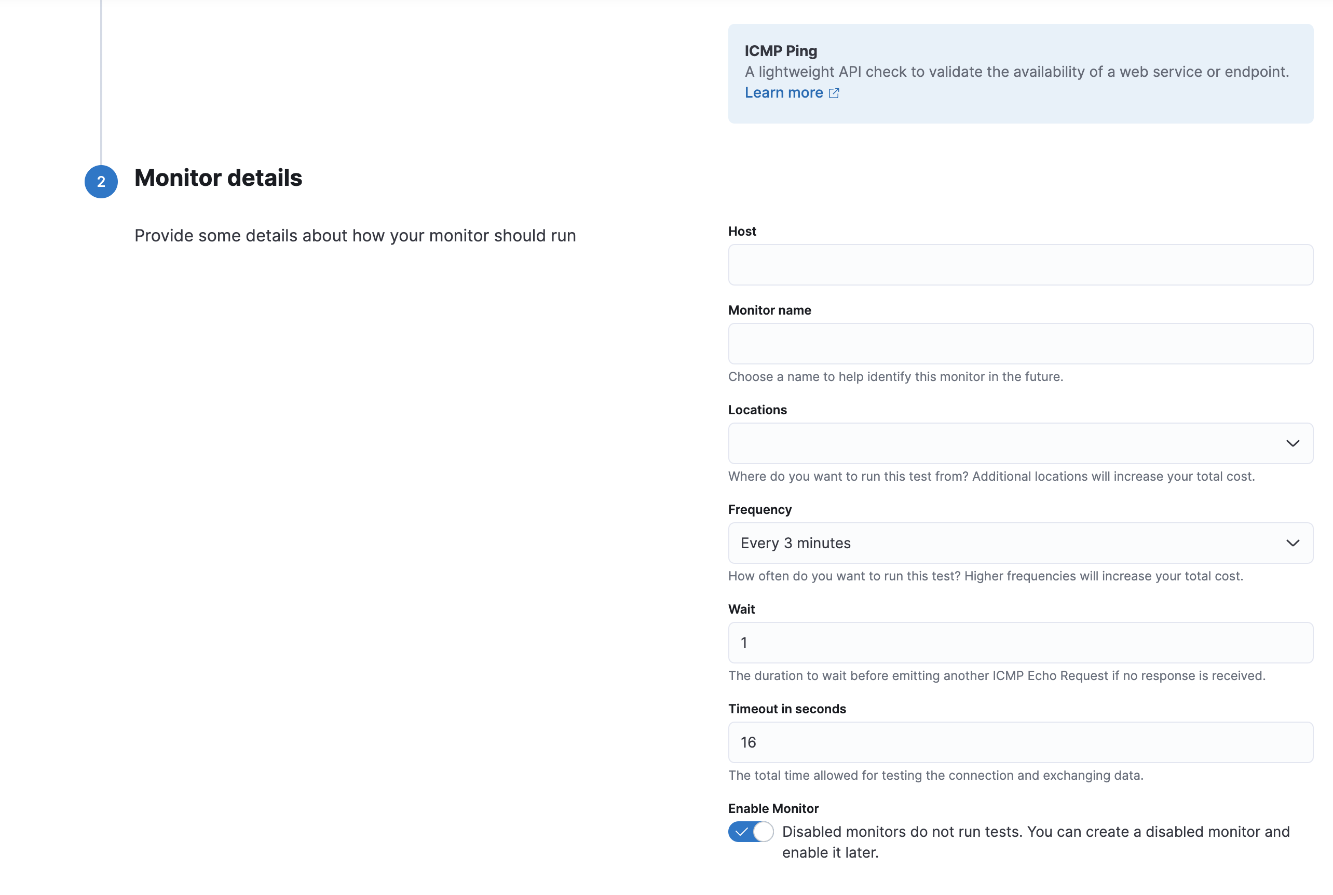Open ICMP Ping documentation via Learn more
Screen dimensions: 1333x895
[x=784, y=92]
